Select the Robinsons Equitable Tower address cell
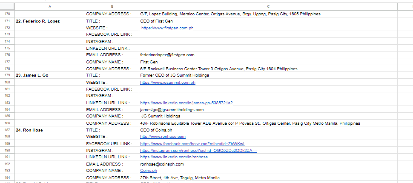The width and height of the screenshot is (413, 183). [268, 123]
